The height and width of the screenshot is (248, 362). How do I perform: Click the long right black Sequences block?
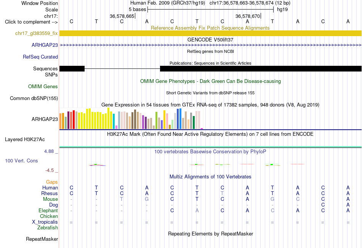click(261, 68)
